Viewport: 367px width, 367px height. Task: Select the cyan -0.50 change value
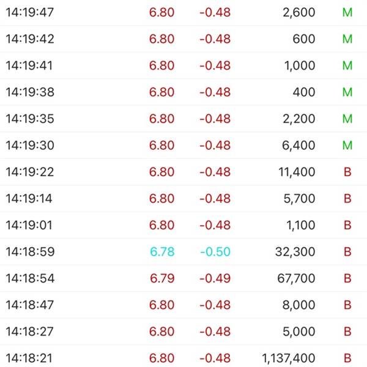click(215, 251)
